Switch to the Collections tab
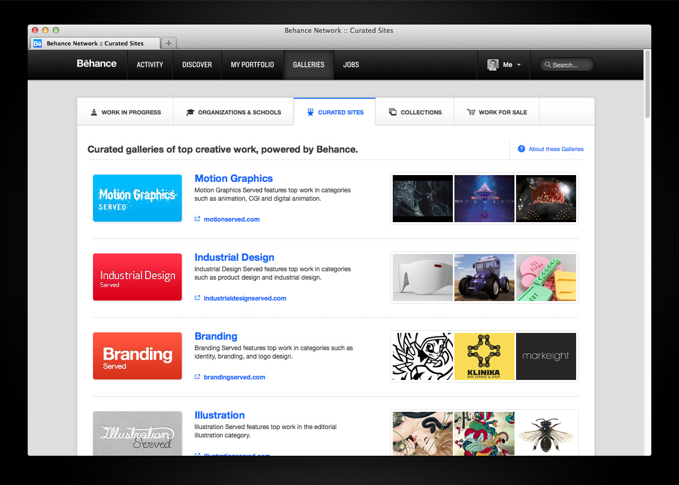Image resolution: width=679 pixels, height=485 pixels. coord(415,112)
